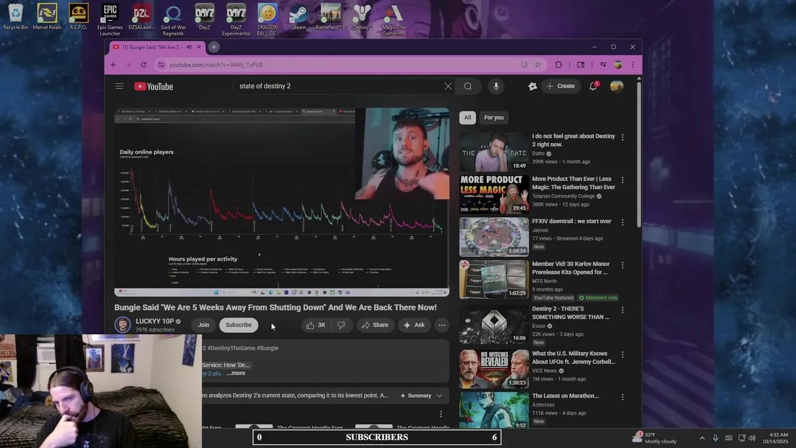
Task: Click the #Bungie hashtag link
Action: coord(267,348)
